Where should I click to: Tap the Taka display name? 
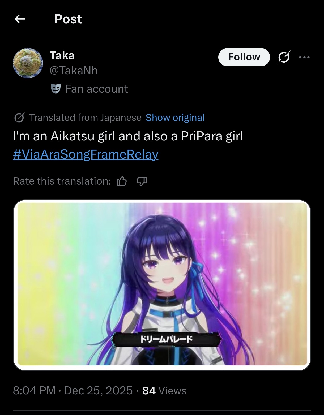click(x=62, y=55)
